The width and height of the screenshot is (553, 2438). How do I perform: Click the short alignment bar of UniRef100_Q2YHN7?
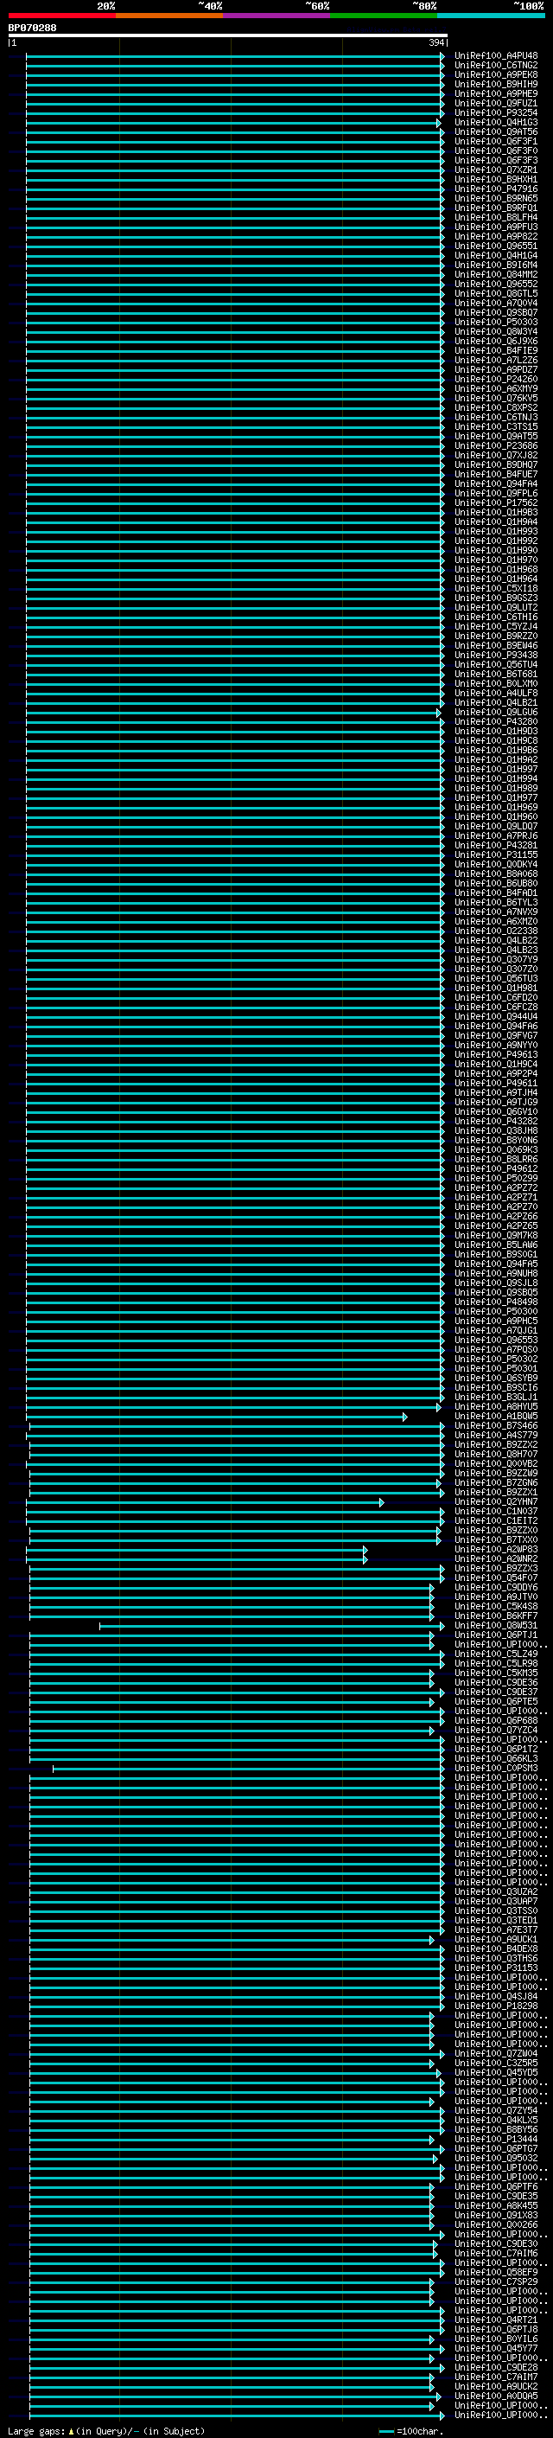click(204, 1503)
